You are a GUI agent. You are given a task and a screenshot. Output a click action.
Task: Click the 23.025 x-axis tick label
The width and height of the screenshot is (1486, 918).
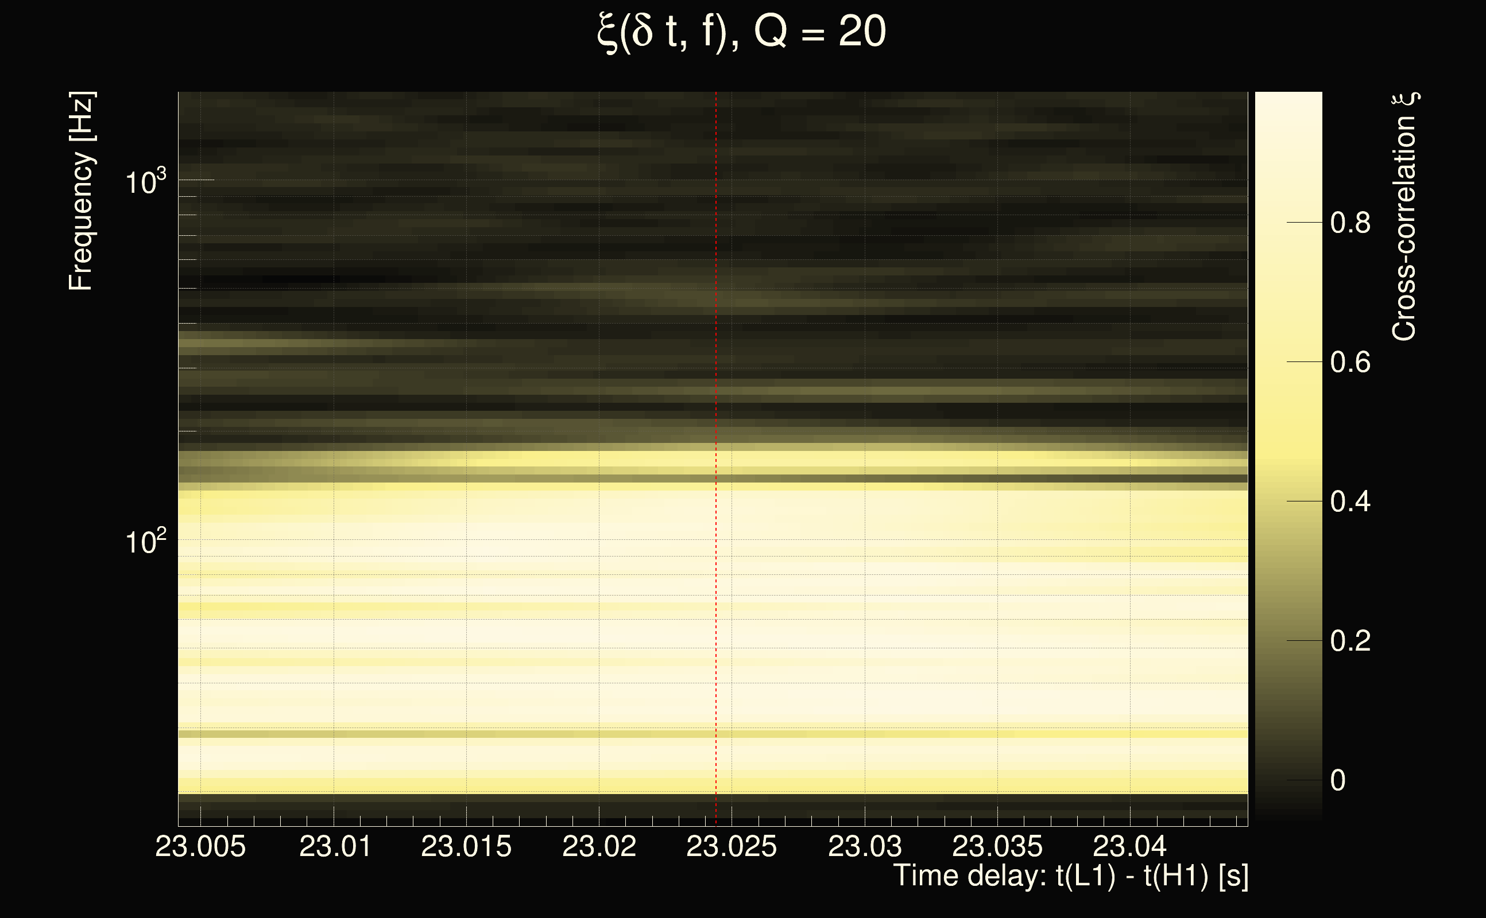pos(732,846)
